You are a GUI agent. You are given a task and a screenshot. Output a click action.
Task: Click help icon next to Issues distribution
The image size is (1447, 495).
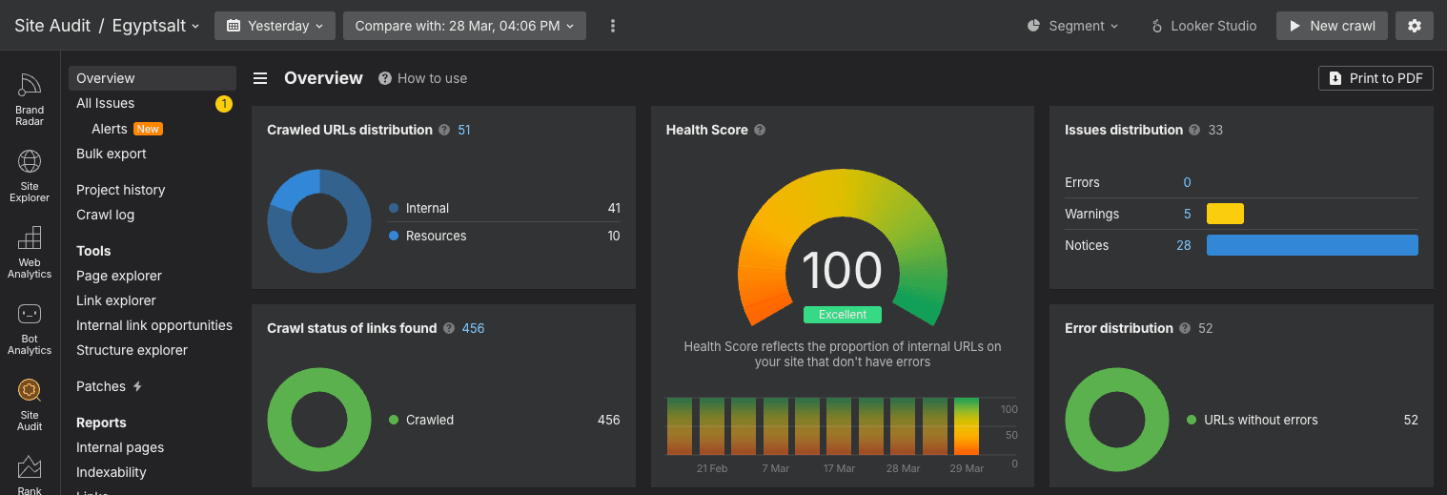[x=1194, y=130]
